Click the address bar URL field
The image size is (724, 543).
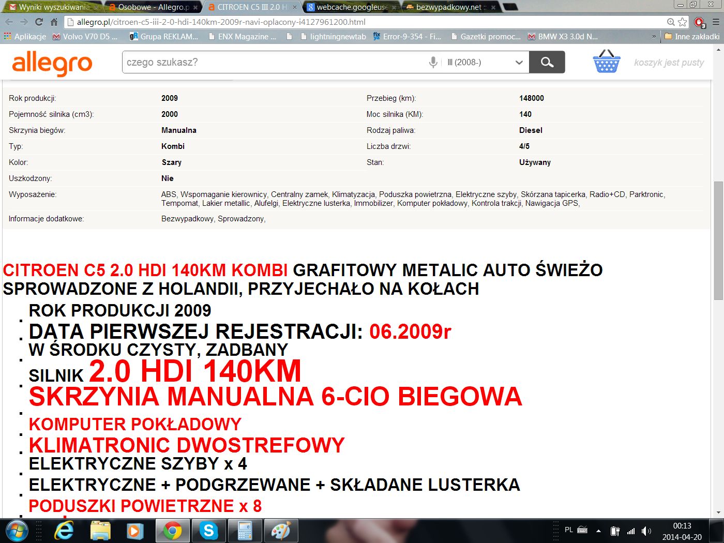pos(365,22)
